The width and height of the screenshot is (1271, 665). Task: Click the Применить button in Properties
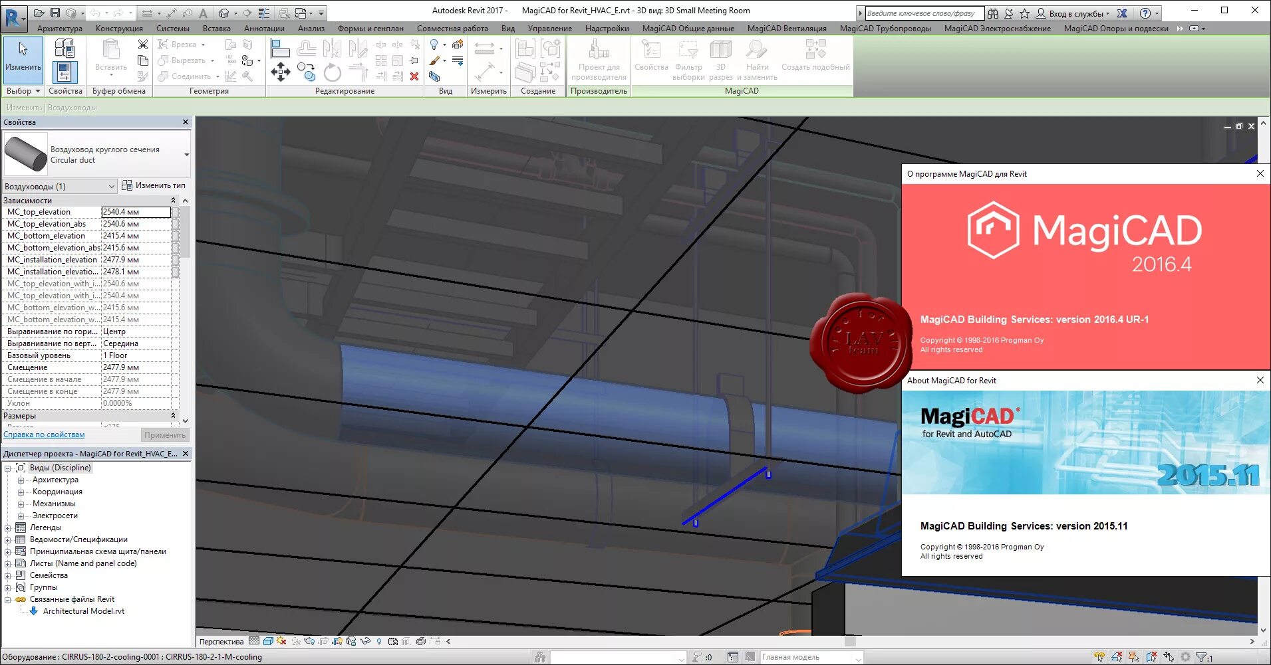(x=165, y=435)
